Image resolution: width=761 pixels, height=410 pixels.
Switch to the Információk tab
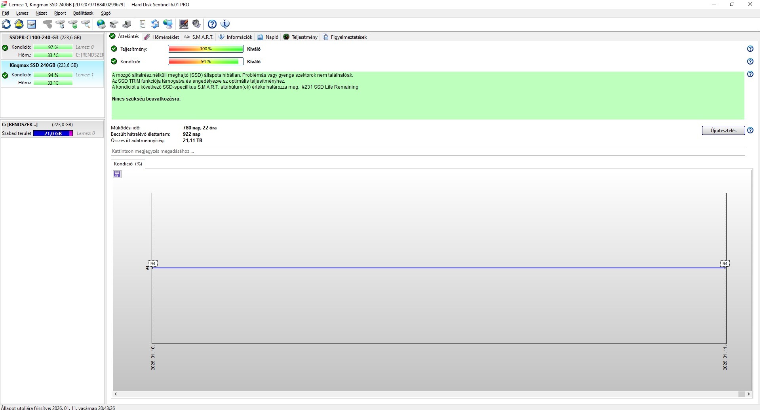pos(235,37)
